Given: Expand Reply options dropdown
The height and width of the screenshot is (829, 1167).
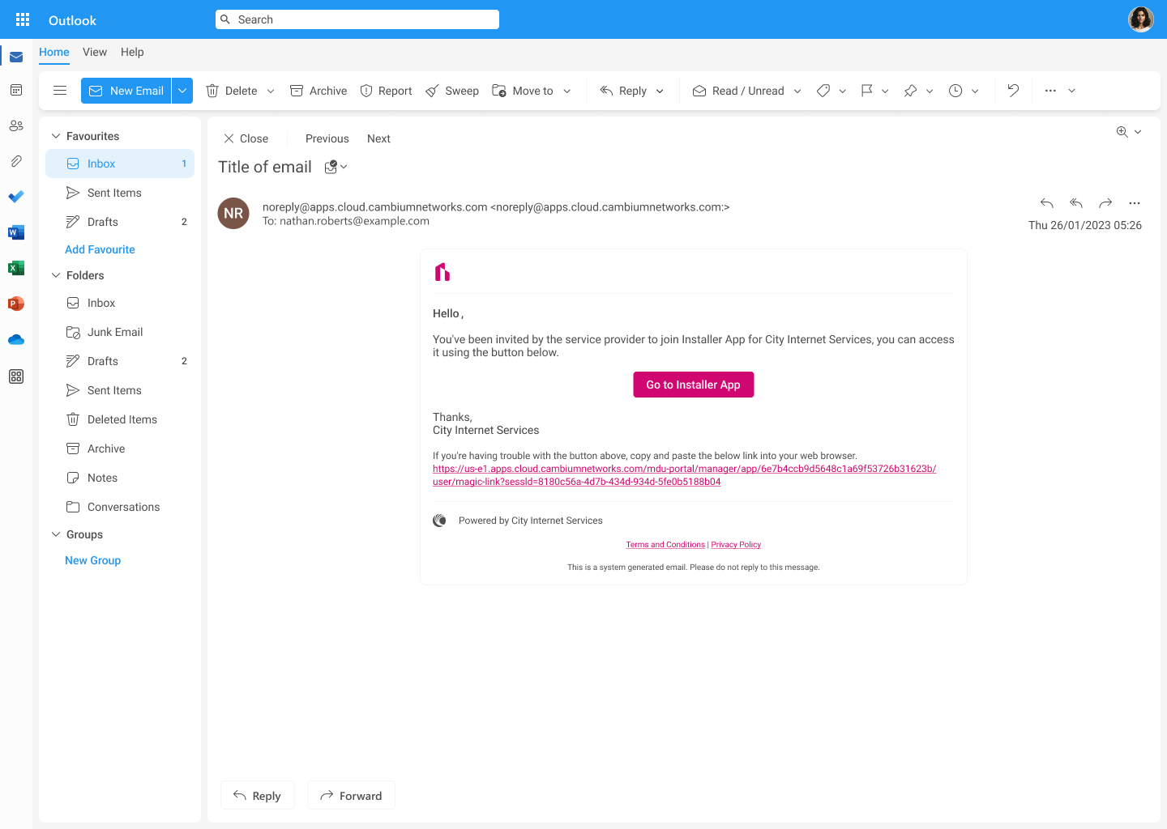Looking at the screenshot, I should pyautogui.click(x=660, y=91).
